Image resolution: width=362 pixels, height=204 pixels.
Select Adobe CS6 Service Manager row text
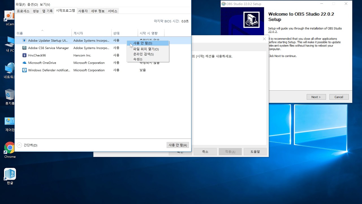(x=48, y=48)
